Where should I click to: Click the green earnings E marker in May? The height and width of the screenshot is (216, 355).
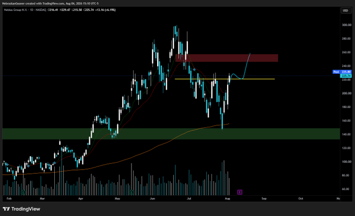pos(132,193)
